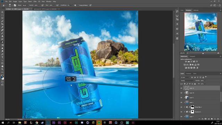Viewport: 222px width, 125px height.
Task: Open the brush settings panel toggle
Action: pos(15,5)
